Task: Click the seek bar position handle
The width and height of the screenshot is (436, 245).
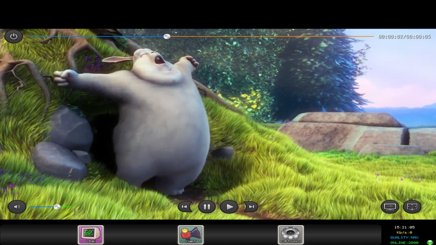Action: pos(167,37)
